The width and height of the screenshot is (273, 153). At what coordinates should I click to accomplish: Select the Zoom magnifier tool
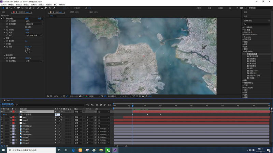point(11,7)
